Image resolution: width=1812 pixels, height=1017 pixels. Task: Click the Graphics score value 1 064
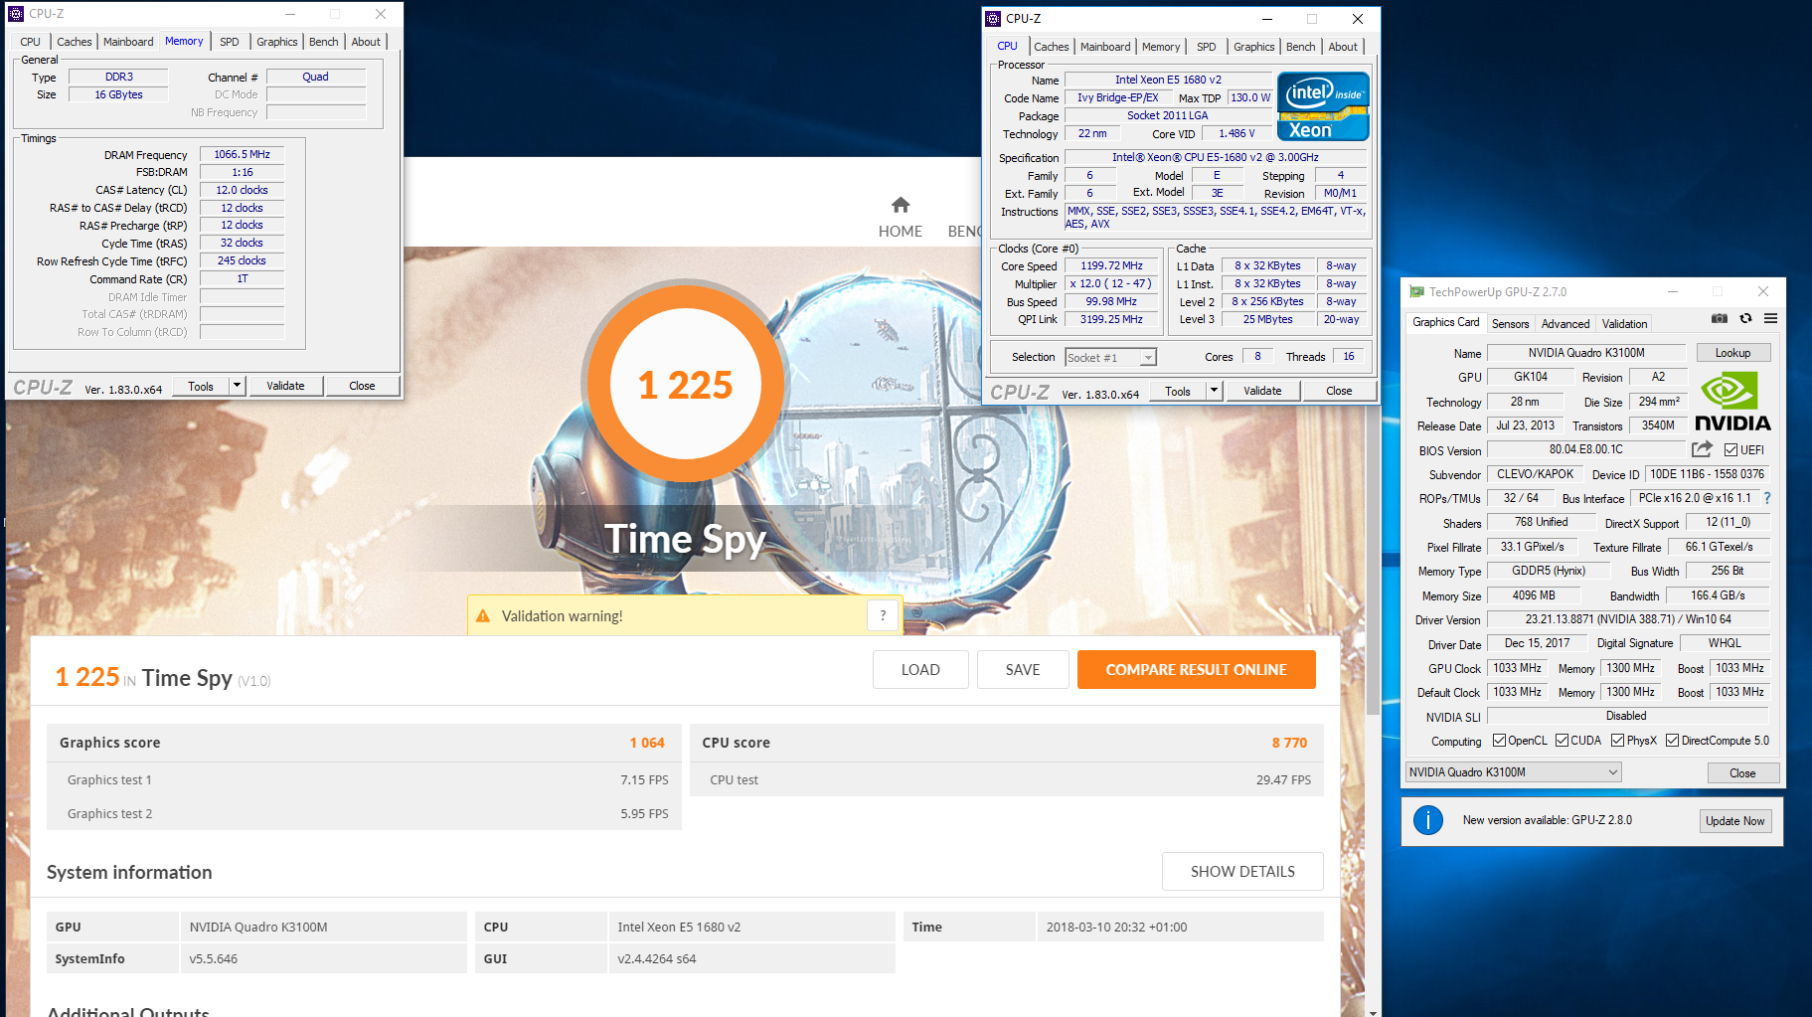(647, 743)
